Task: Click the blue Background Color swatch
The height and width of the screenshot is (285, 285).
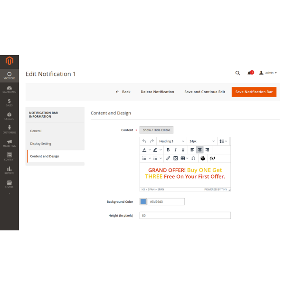Action: (143, 202)
